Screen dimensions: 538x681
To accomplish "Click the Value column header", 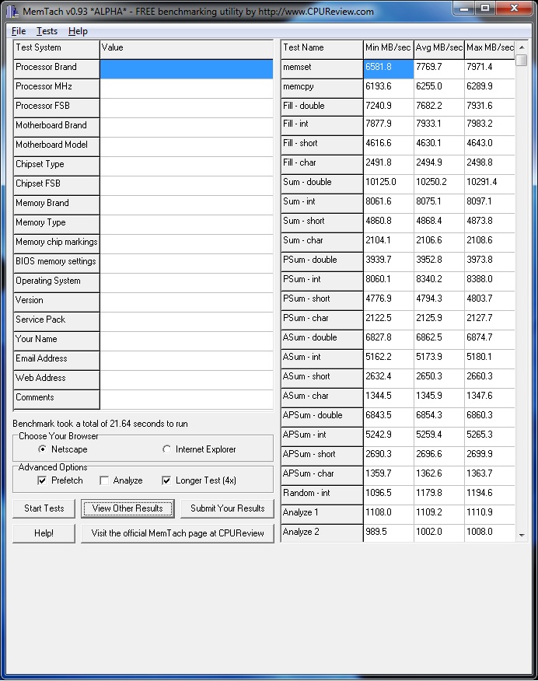I will [187, 50].
